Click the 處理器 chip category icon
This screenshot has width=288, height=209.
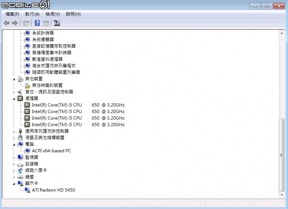20,99
